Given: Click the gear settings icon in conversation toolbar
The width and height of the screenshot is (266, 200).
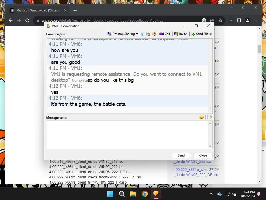Looking at the screenshot, I should tap(154, 34).
